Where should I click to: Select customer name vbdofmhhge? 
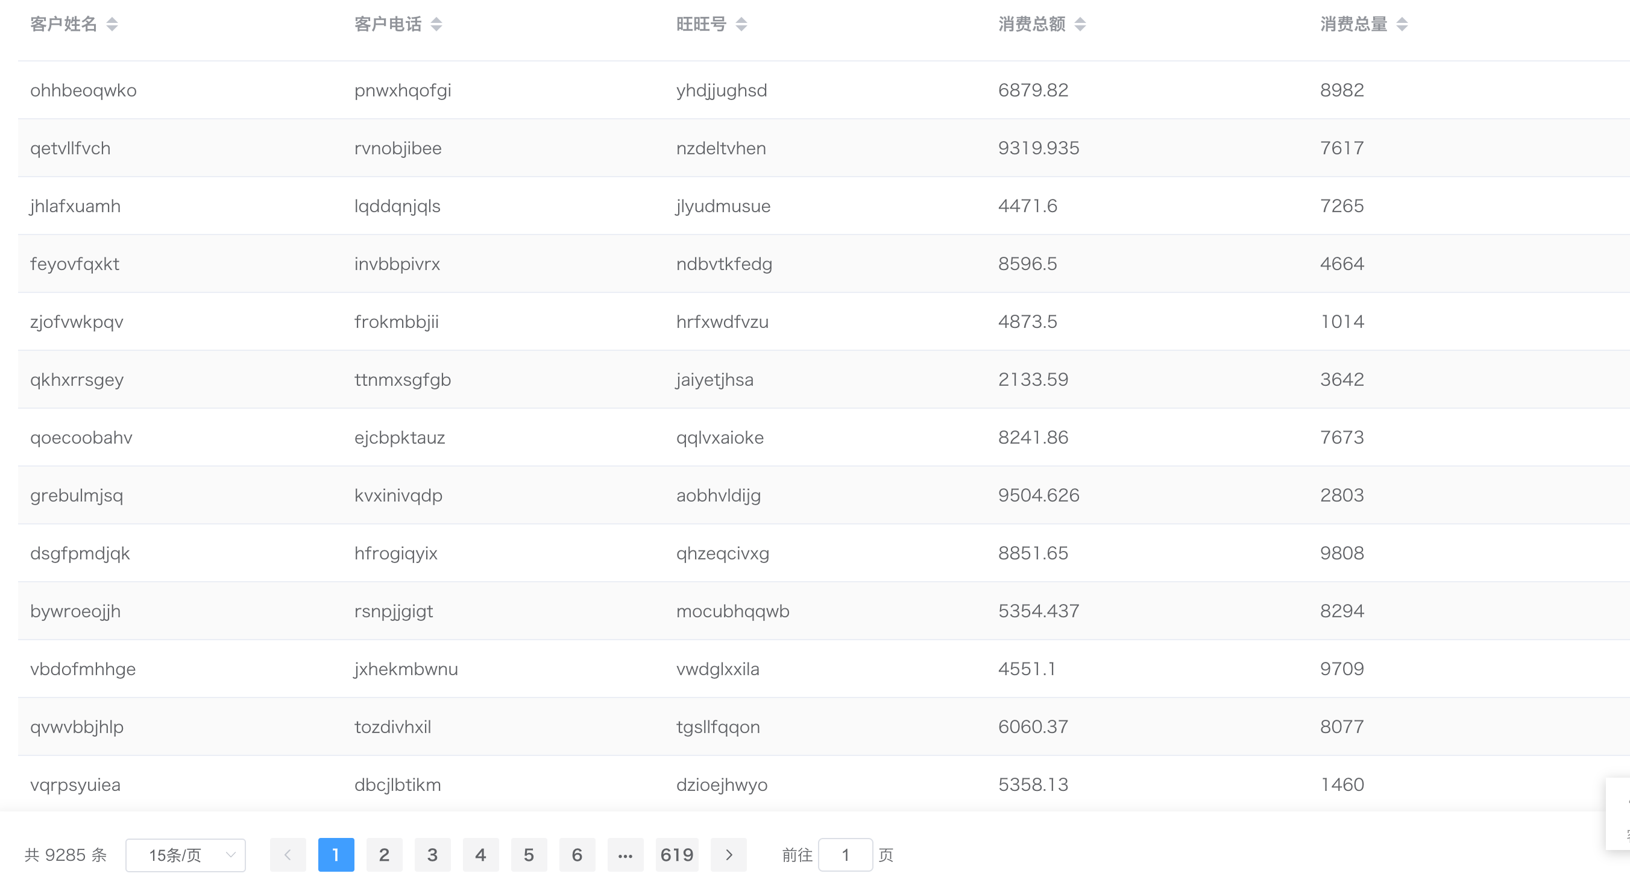click(83, 670)
